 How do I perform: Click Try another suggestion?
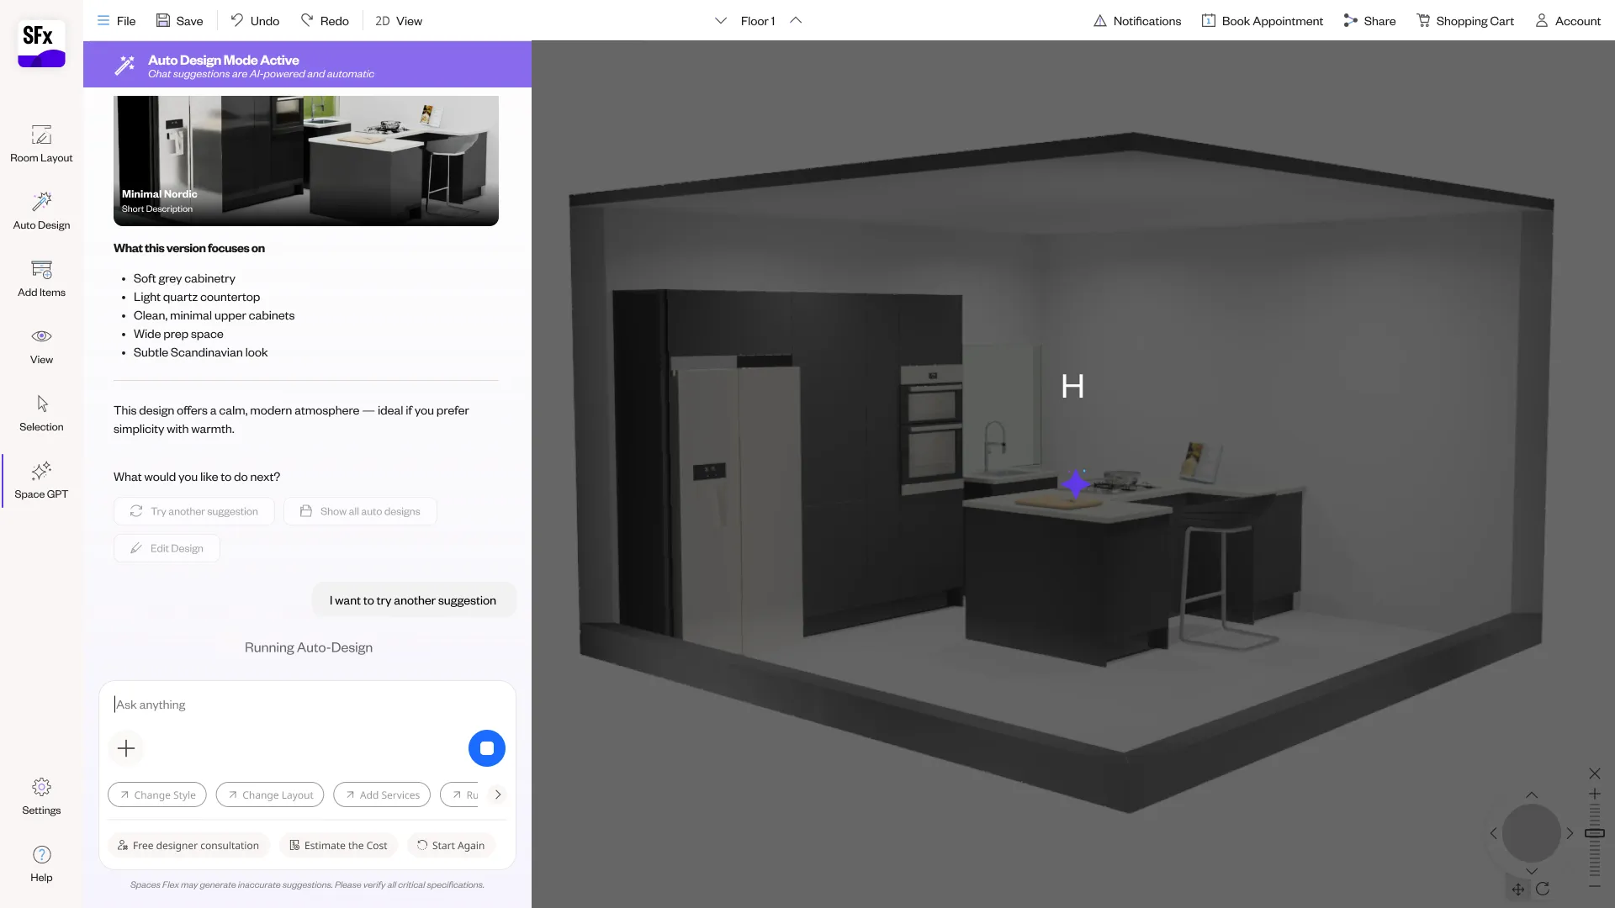194,511
